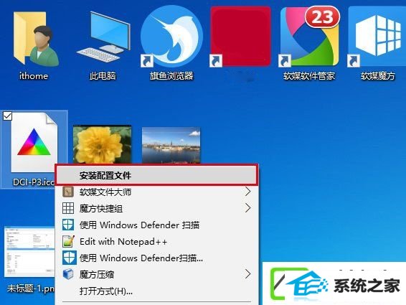Choose 使用 Windows Defender 扫描 menu entry
Screen dimensions: 406x305
[156, 225]
